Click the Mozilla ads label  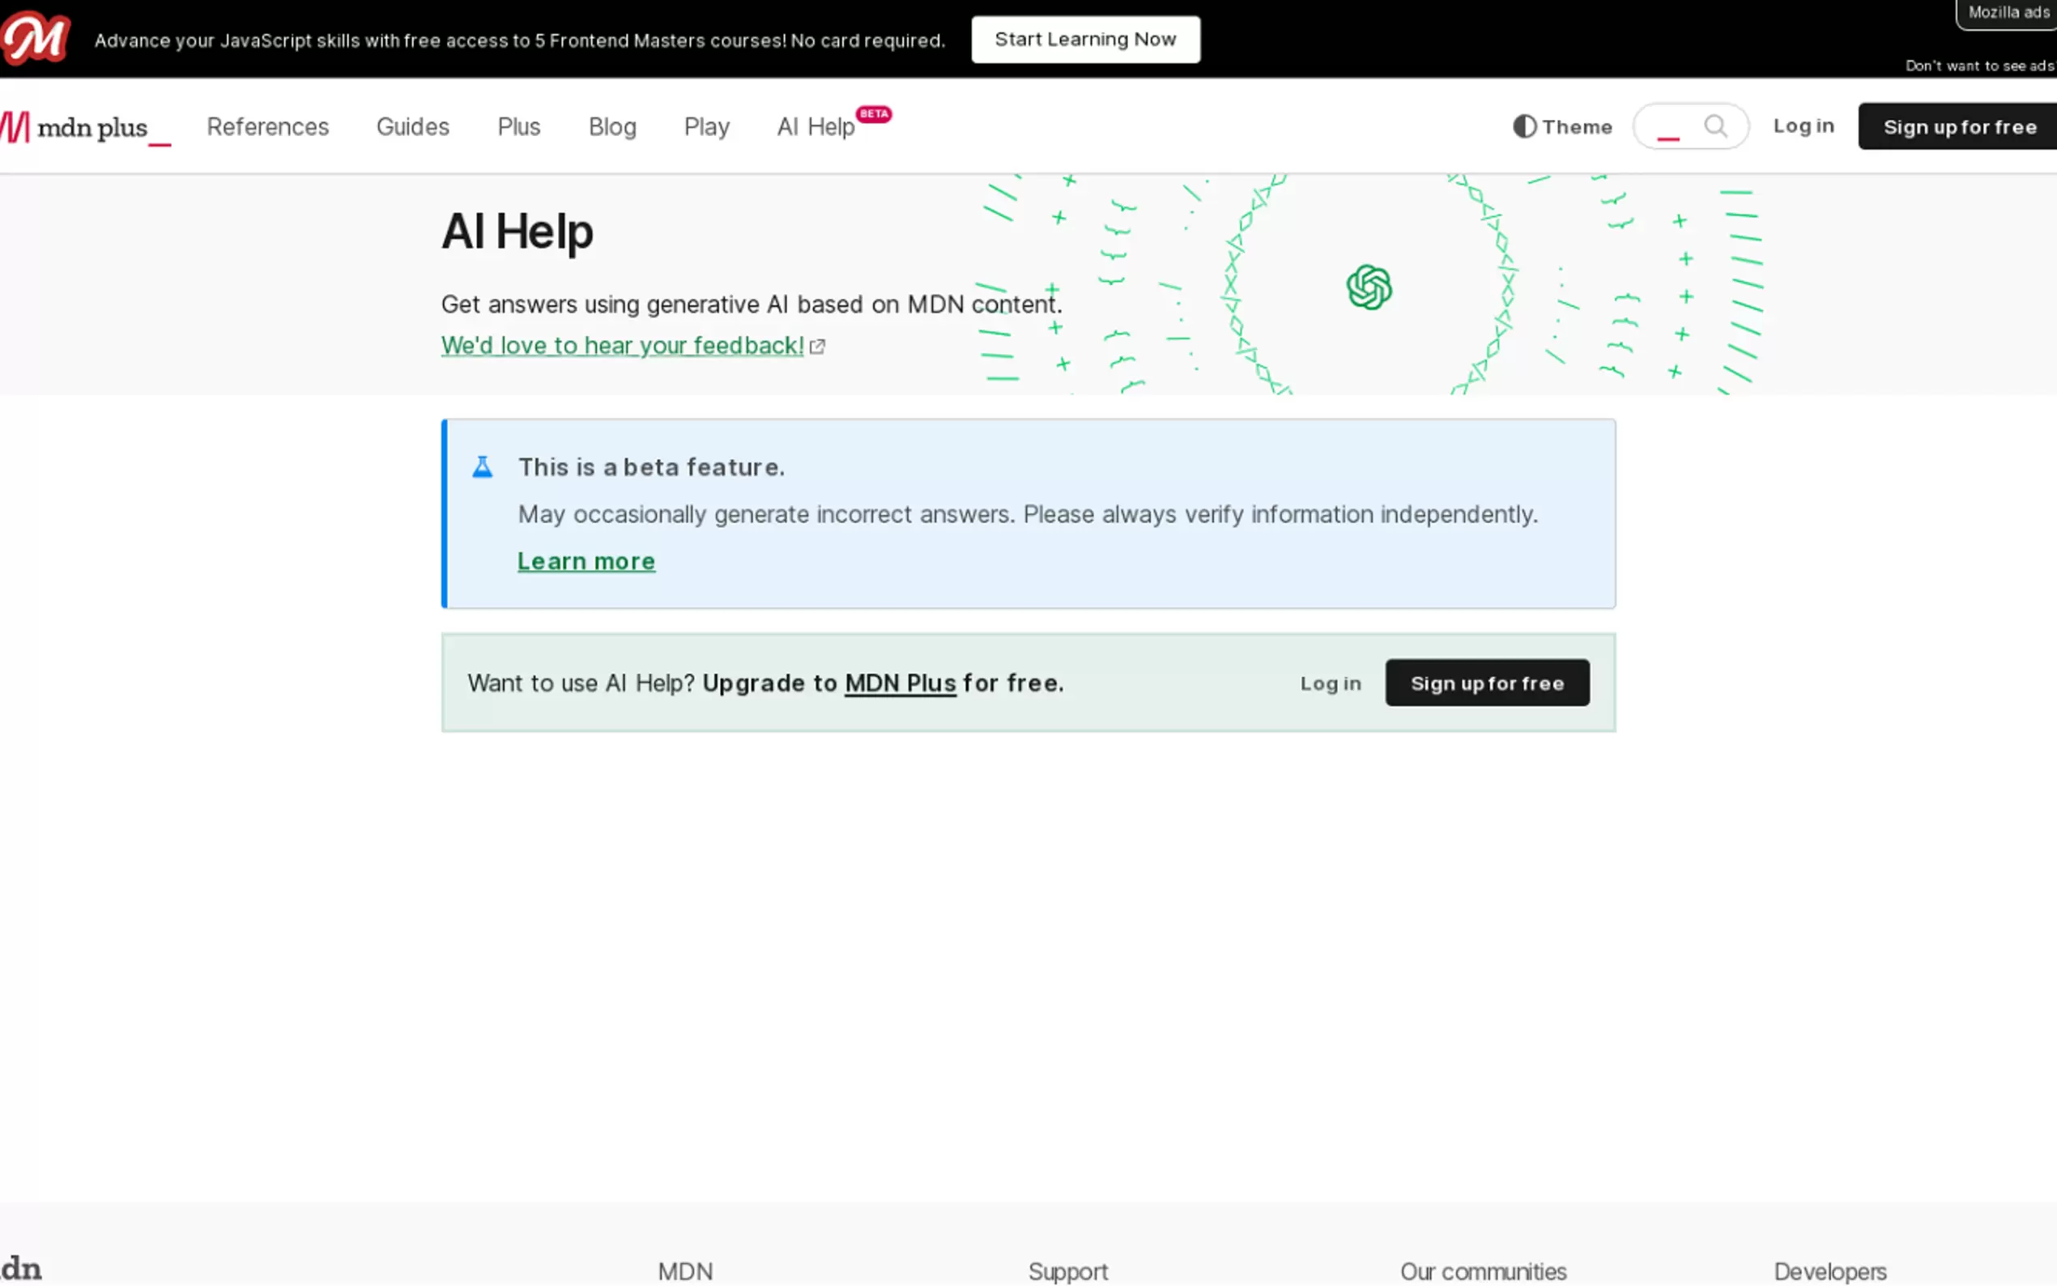(x=2008, y=13)
